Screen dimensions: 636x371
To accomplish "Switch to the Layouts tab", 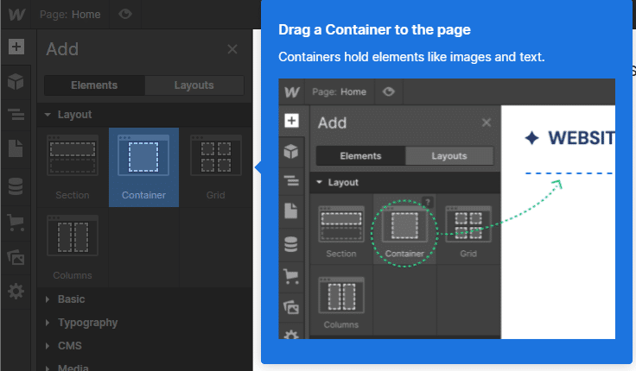I will pos(194,85).
